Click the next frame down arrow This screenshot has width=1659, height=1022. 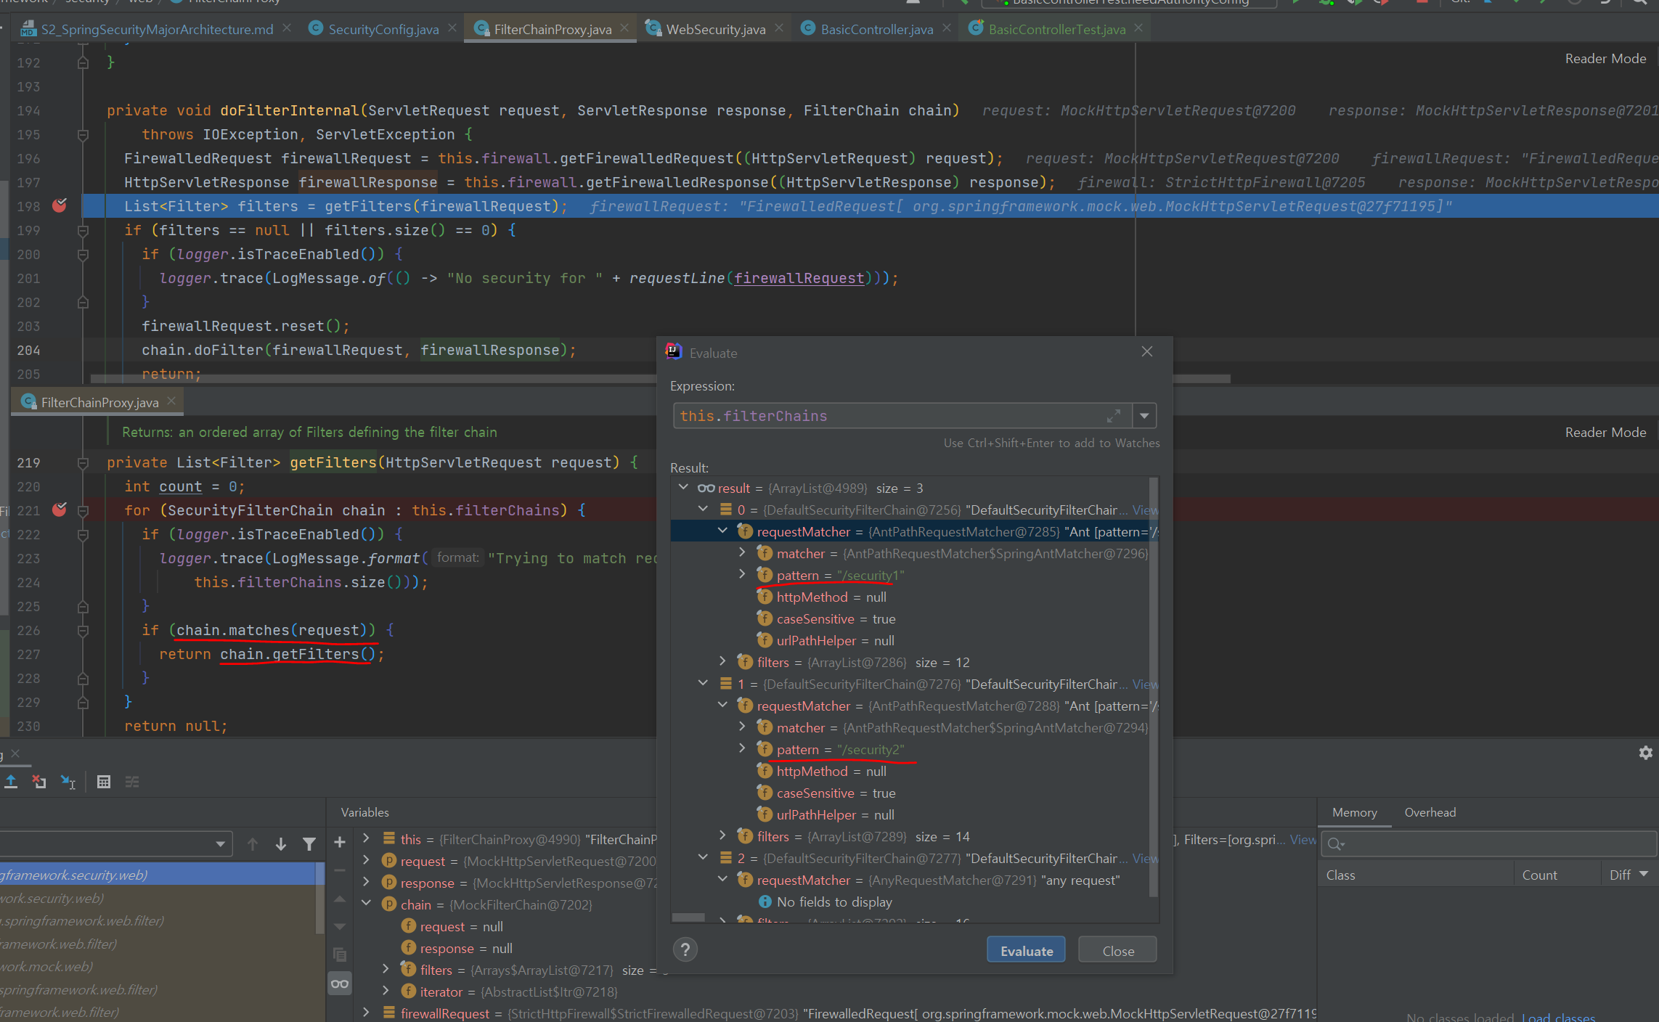coord(281,844)
